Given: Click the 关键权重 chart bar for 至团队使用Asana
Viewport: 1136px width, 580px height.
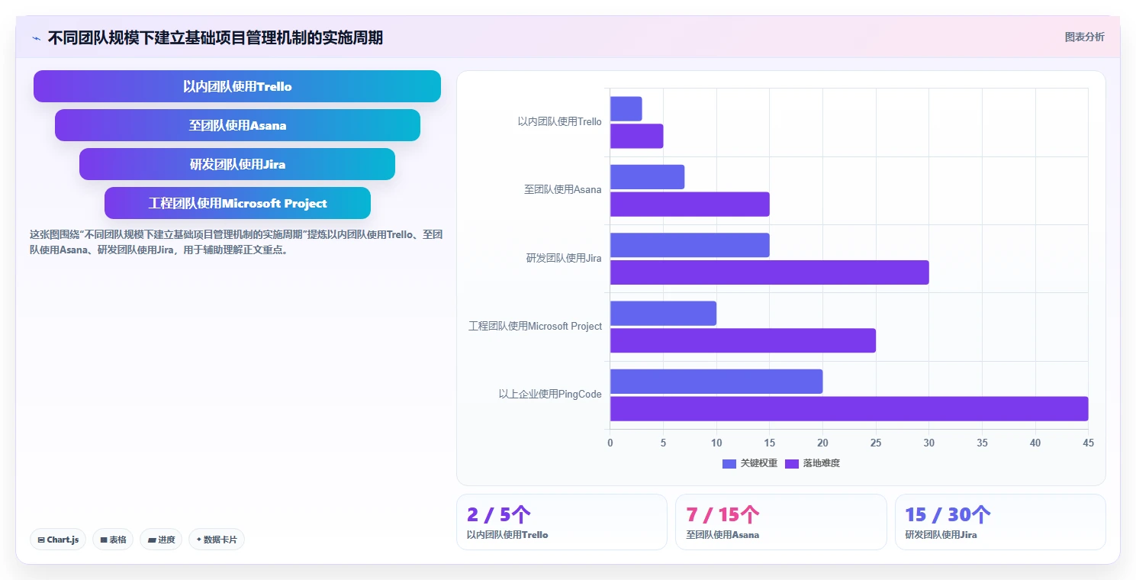Looking at the screenshot, I should tap(647, 177).
